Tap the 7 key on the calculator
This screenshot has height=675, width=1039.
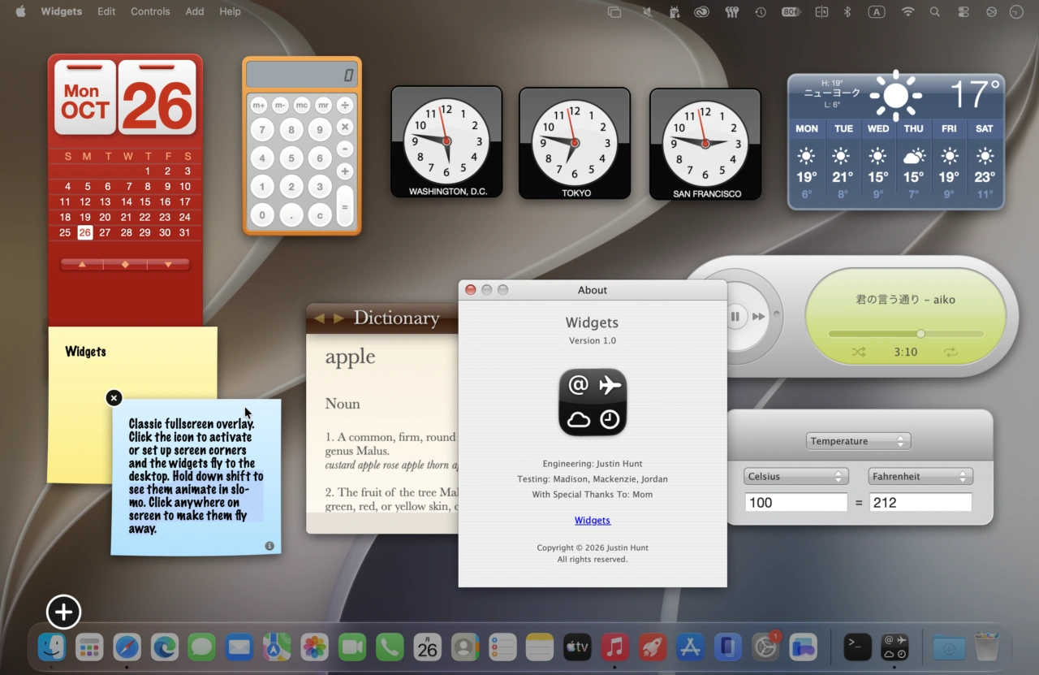coord(261,130)
